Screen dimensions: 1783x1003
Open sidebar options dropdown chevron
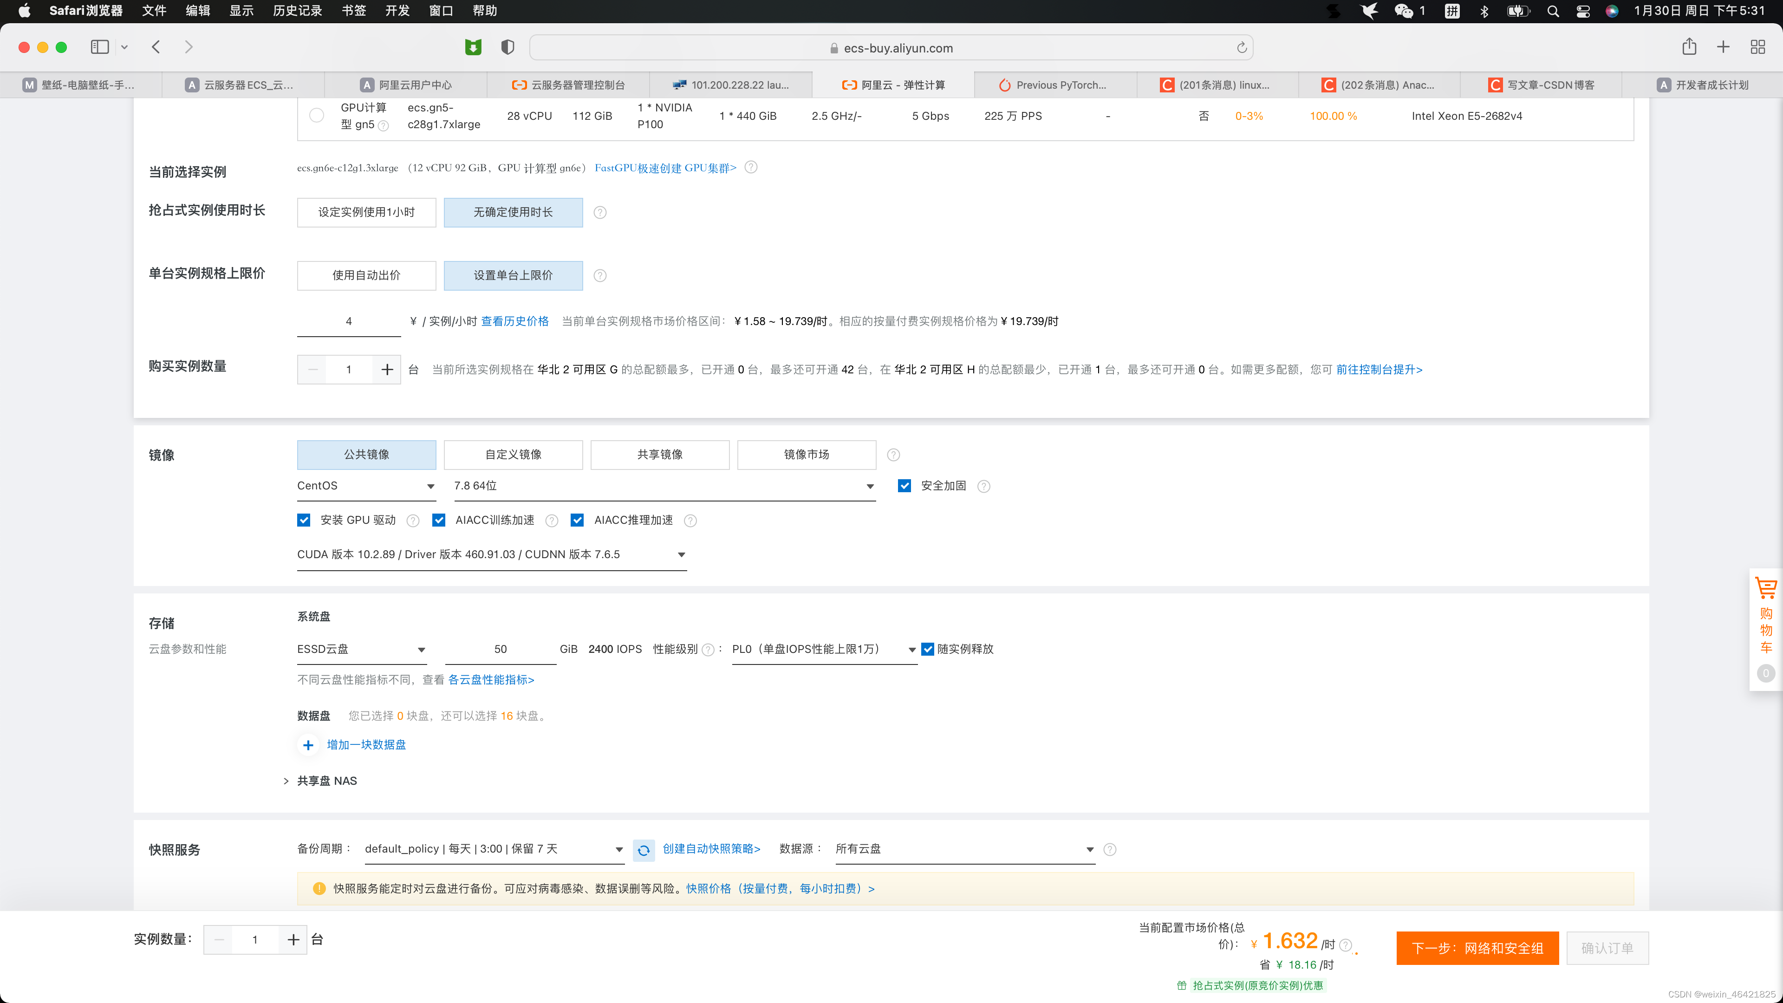point(124,47)
